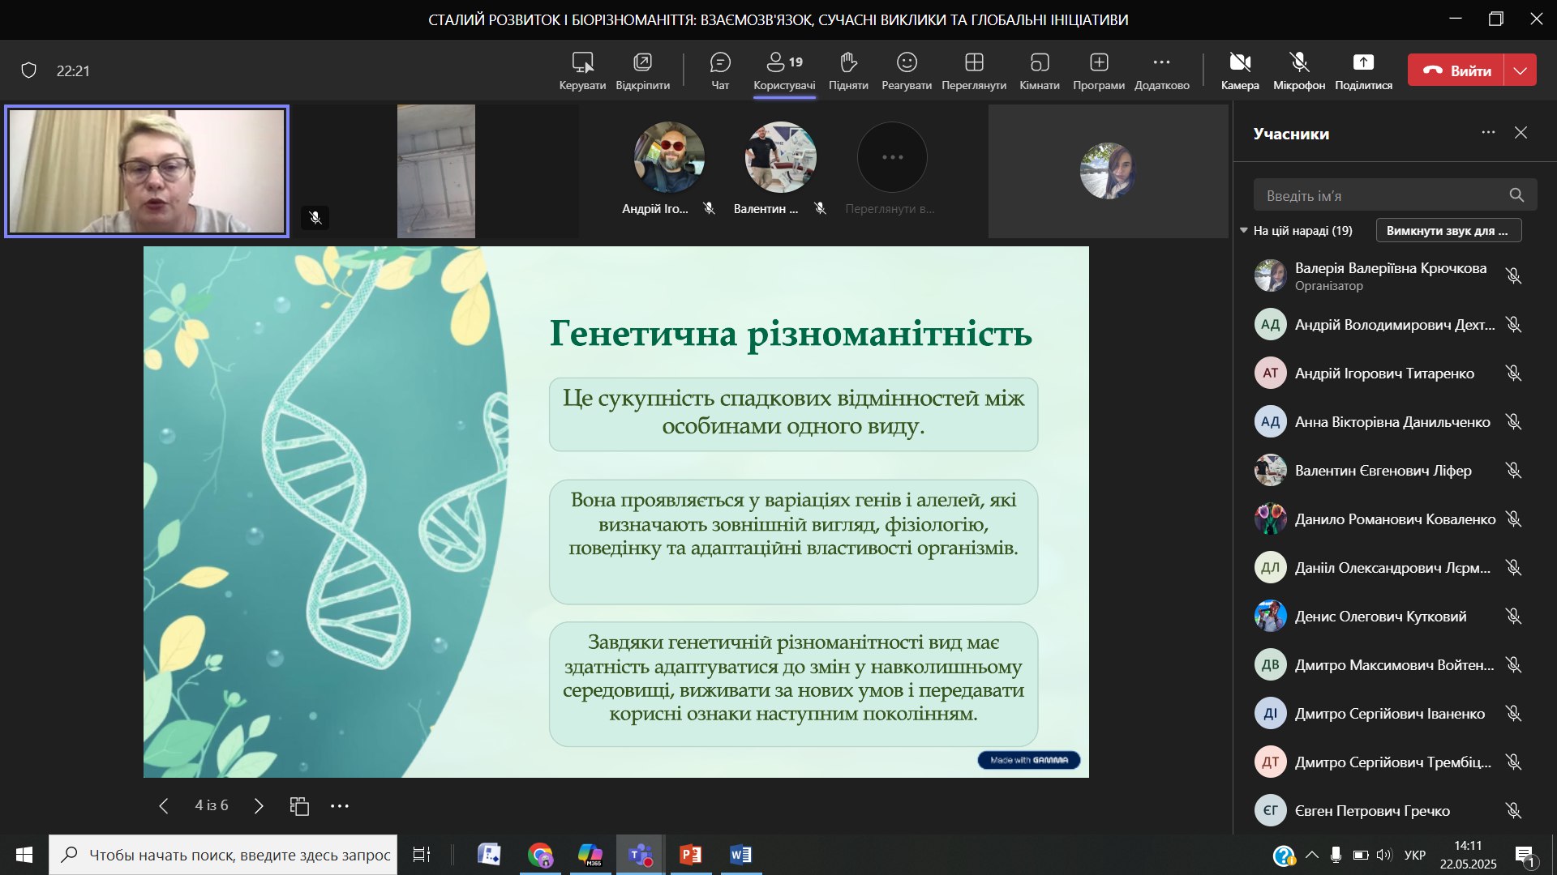Open the Apps menu
Screen dimensions: 1557x875
click(1098, 70)
